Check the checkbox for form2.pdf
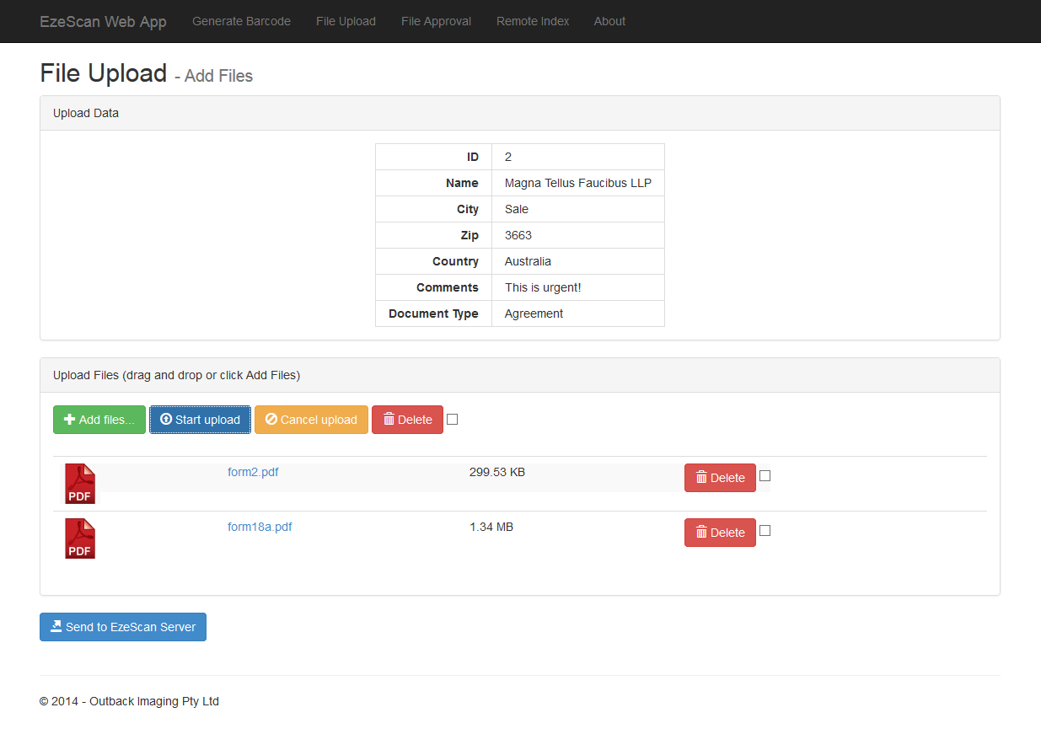The width and height of the screenshot is (1041, 734). click(x=765, y=476)
